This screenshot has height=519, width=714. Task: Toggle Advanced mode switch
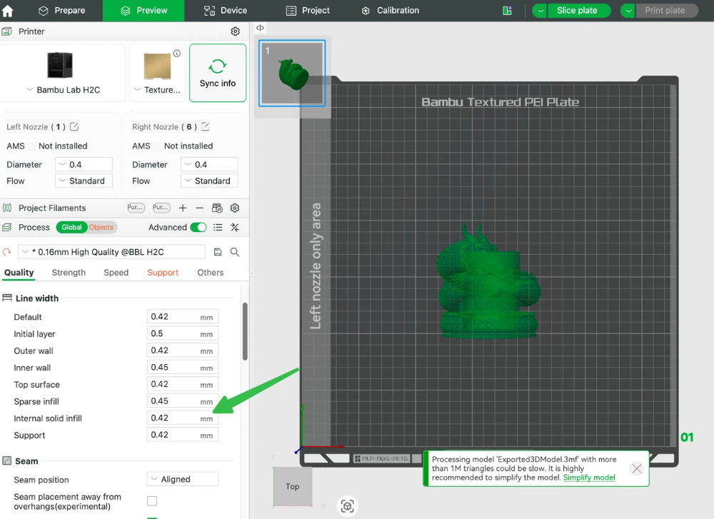198,227
